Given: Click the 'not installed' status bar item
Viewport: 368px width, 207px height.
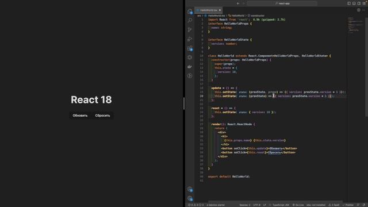Looking at the screenshot, I should (x=316, y=205).
